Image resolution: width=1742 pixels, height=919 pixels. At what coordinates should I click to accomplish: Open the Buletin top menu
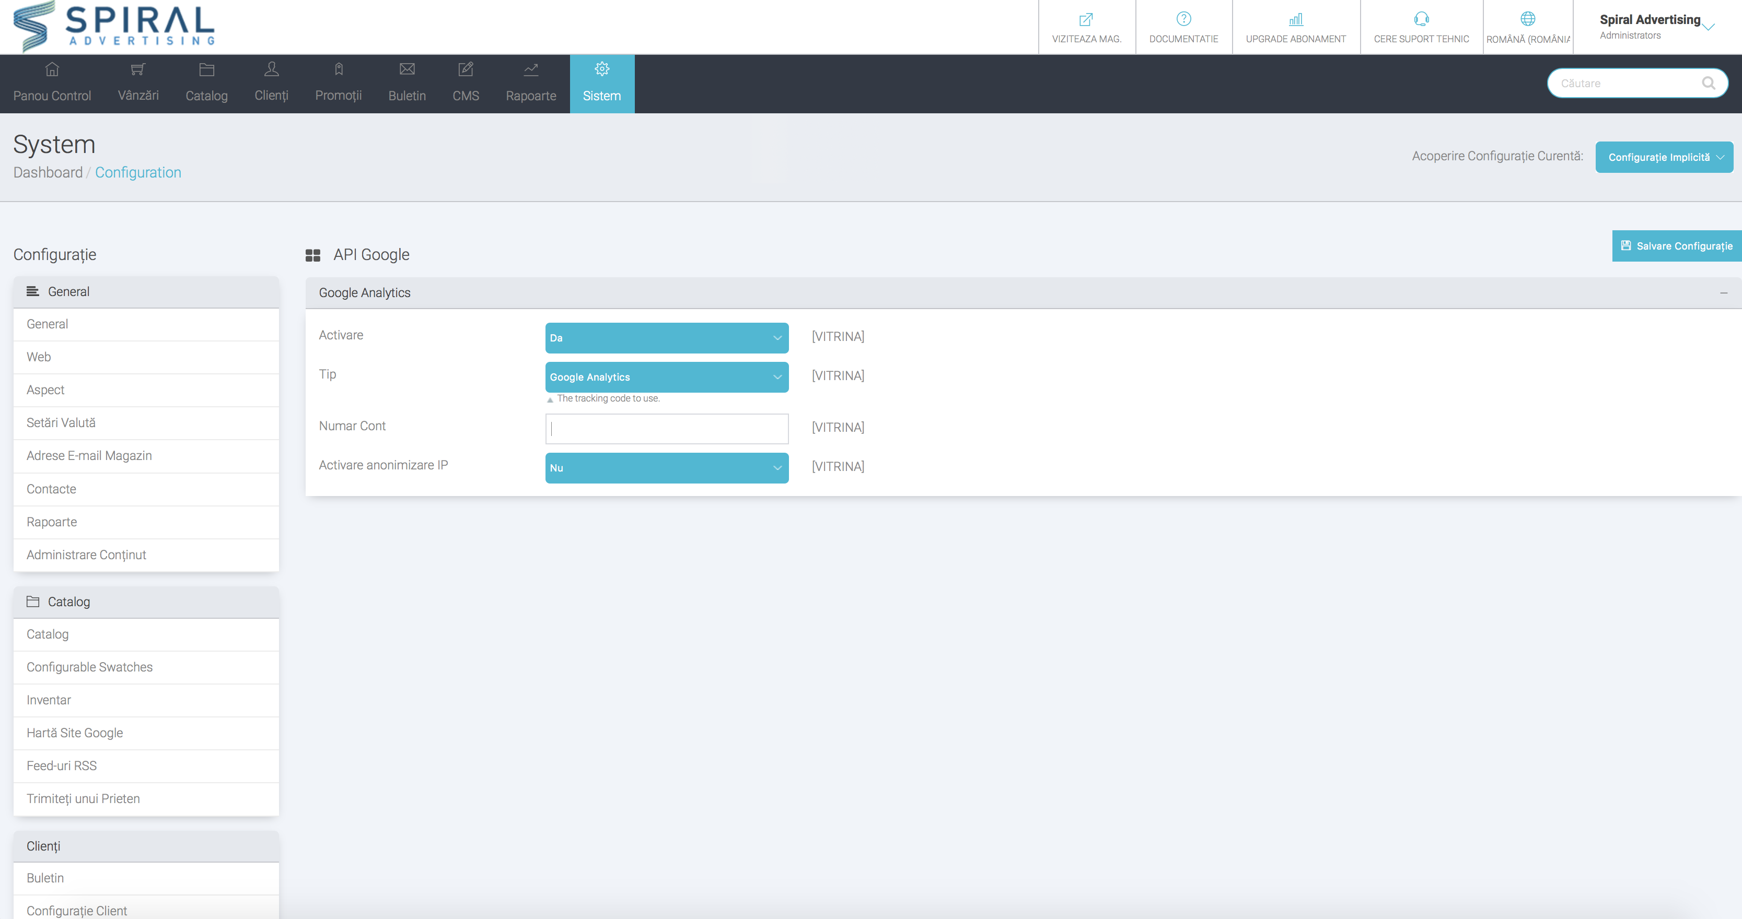[407, 84]
